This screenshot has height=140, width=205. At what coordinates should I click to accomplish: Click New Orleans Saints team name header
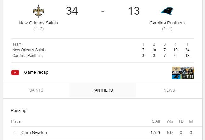(38, 23)
